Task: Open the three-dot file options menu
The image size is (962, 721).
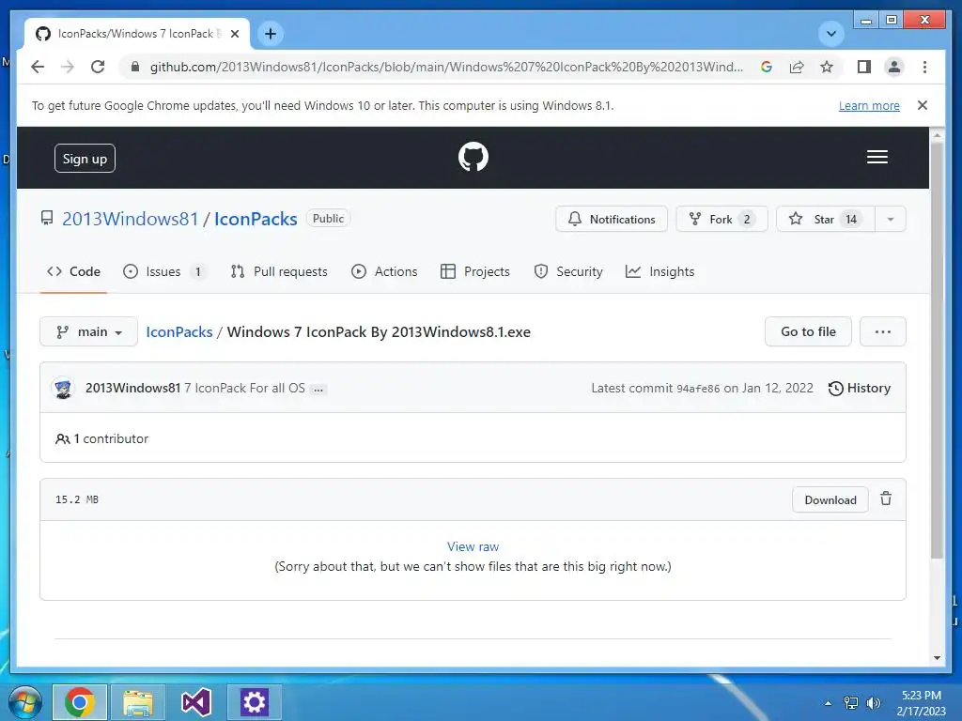Action: coord(883,331)
